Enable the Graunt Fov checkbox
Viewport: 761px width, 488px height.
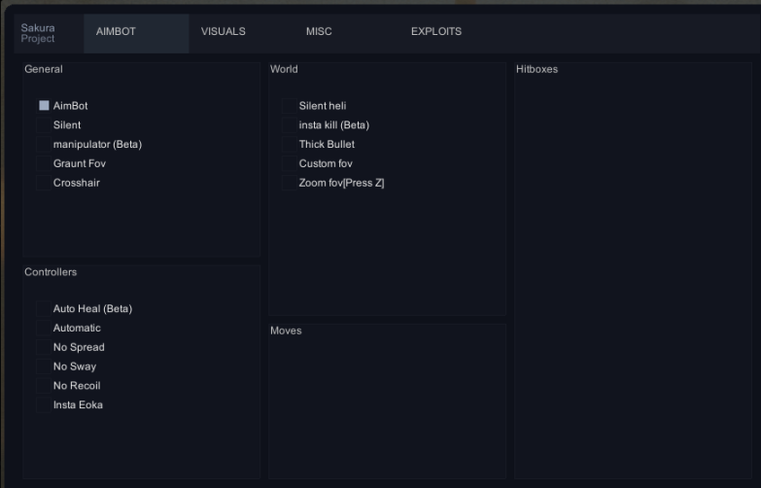[44, 164]
